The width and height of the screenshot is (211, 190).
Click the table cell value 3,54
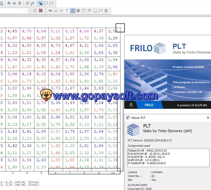pos(12,117)
